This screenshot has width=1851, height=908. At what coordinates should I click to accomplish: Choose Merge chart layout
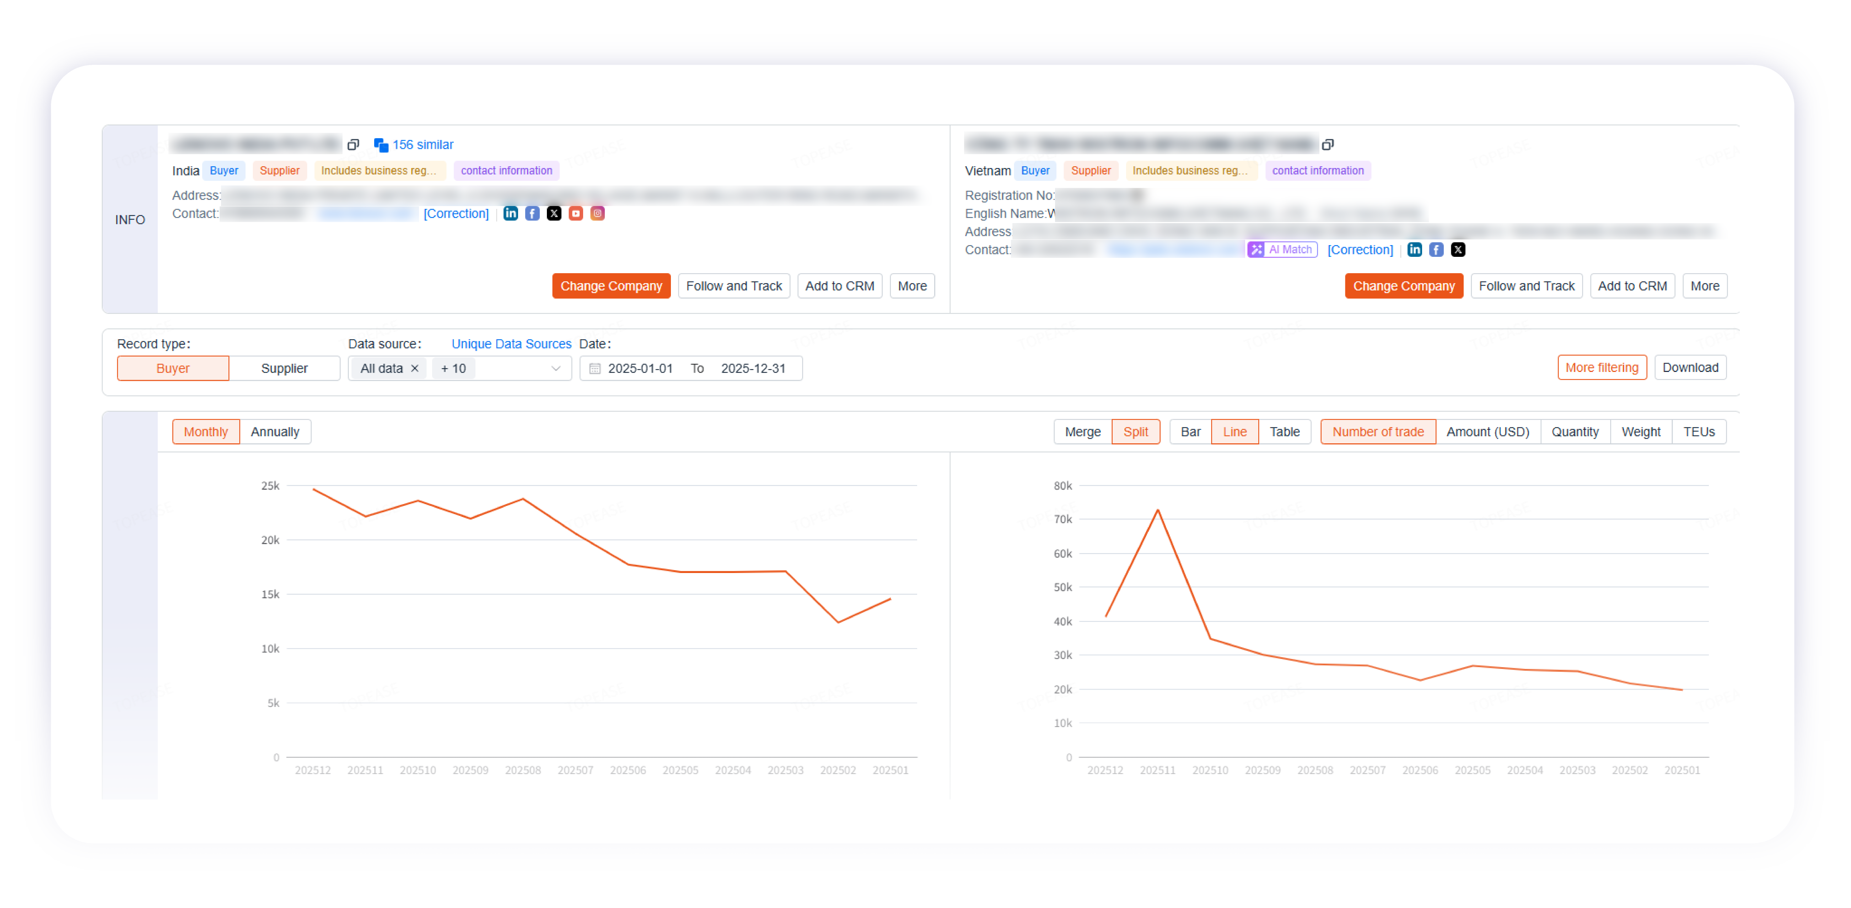(x=1082, y=432)
